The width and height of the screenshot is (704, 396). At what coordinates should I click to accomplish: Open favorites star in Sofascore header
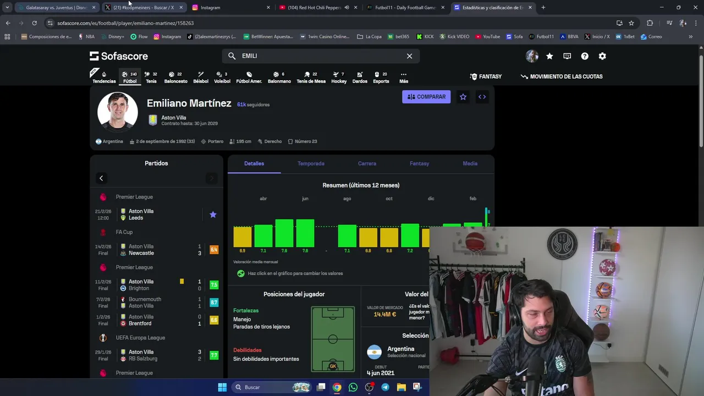click(x=549, y=56)
